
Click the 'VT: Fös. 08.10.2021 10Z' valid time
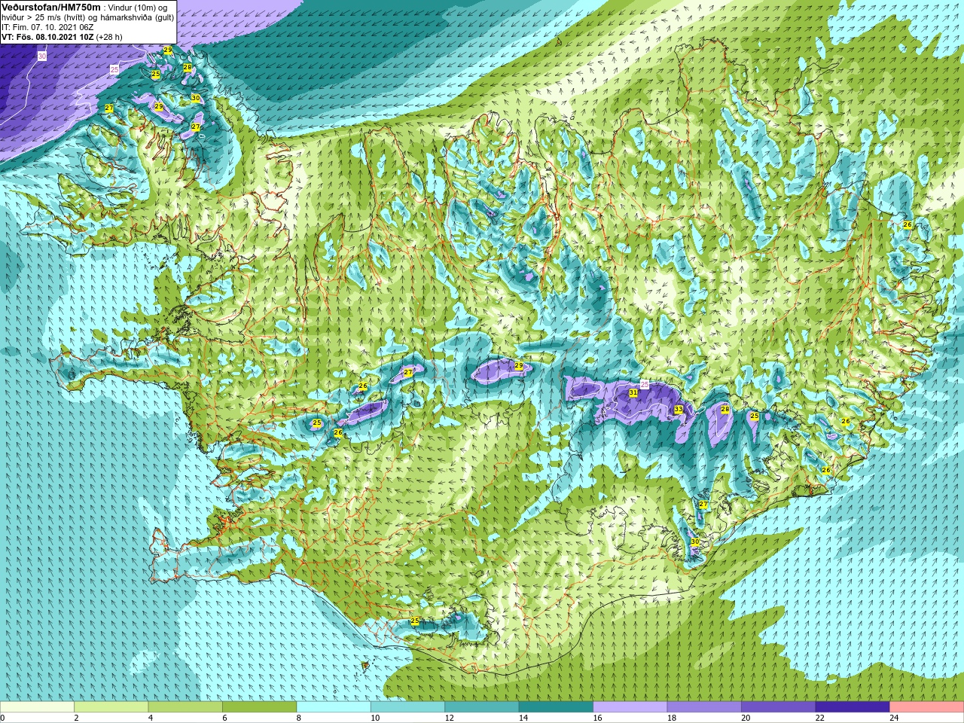click(x=47, y=37)
